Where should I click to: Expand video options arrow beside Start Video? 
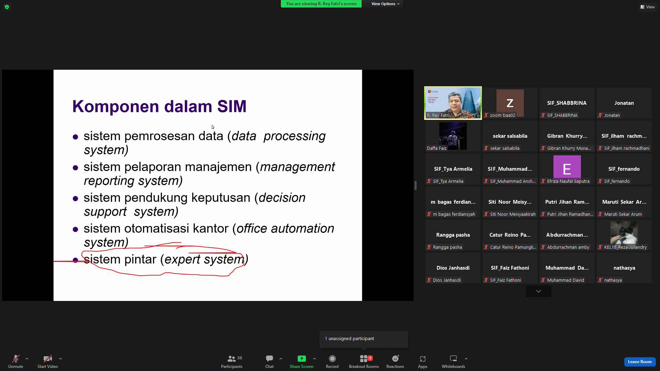[60, 359]
